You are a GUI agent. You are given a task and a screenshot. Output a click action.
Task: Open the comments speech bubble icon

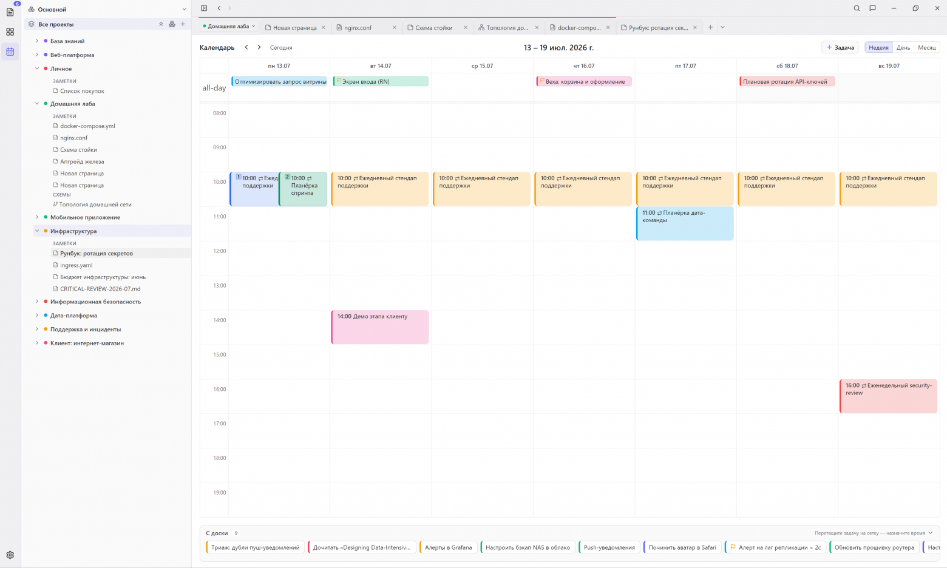pyautogui.click(x=872, y=8)
